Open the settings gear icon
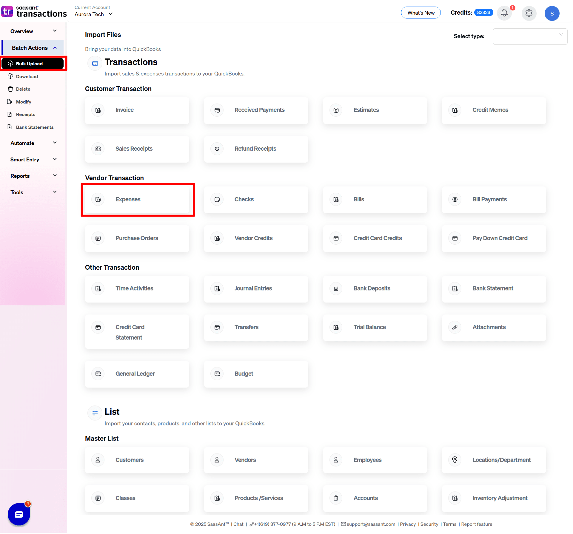The height and width of the screenshot is (534, 573). 529,13
